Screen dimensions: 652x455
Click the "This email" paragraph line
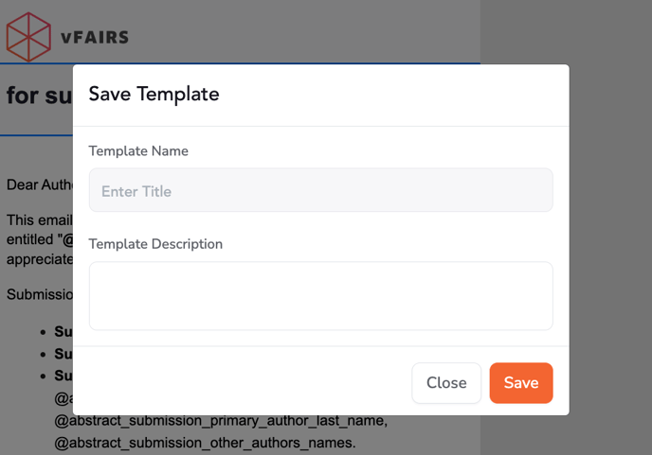click(39, 220)
